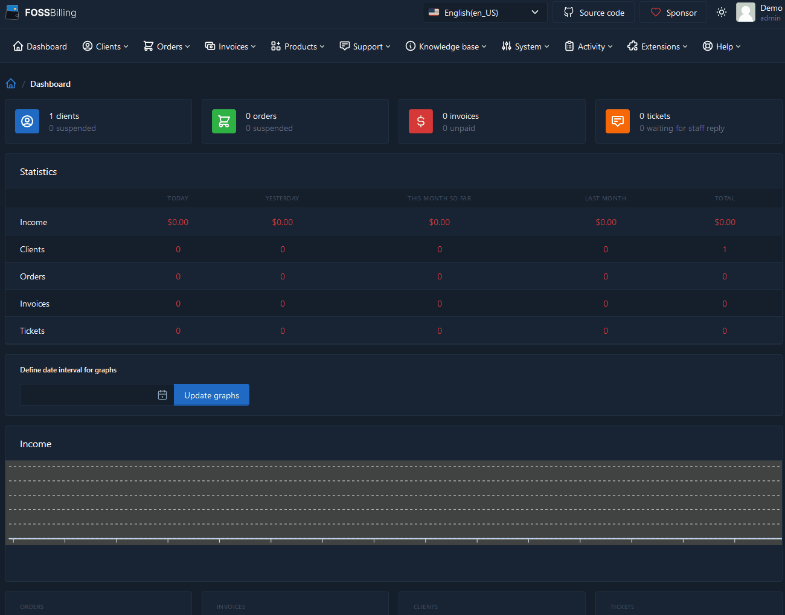Click the red invoices dollar icon
The width and height of the screenshot is (785, 615).
421,121
